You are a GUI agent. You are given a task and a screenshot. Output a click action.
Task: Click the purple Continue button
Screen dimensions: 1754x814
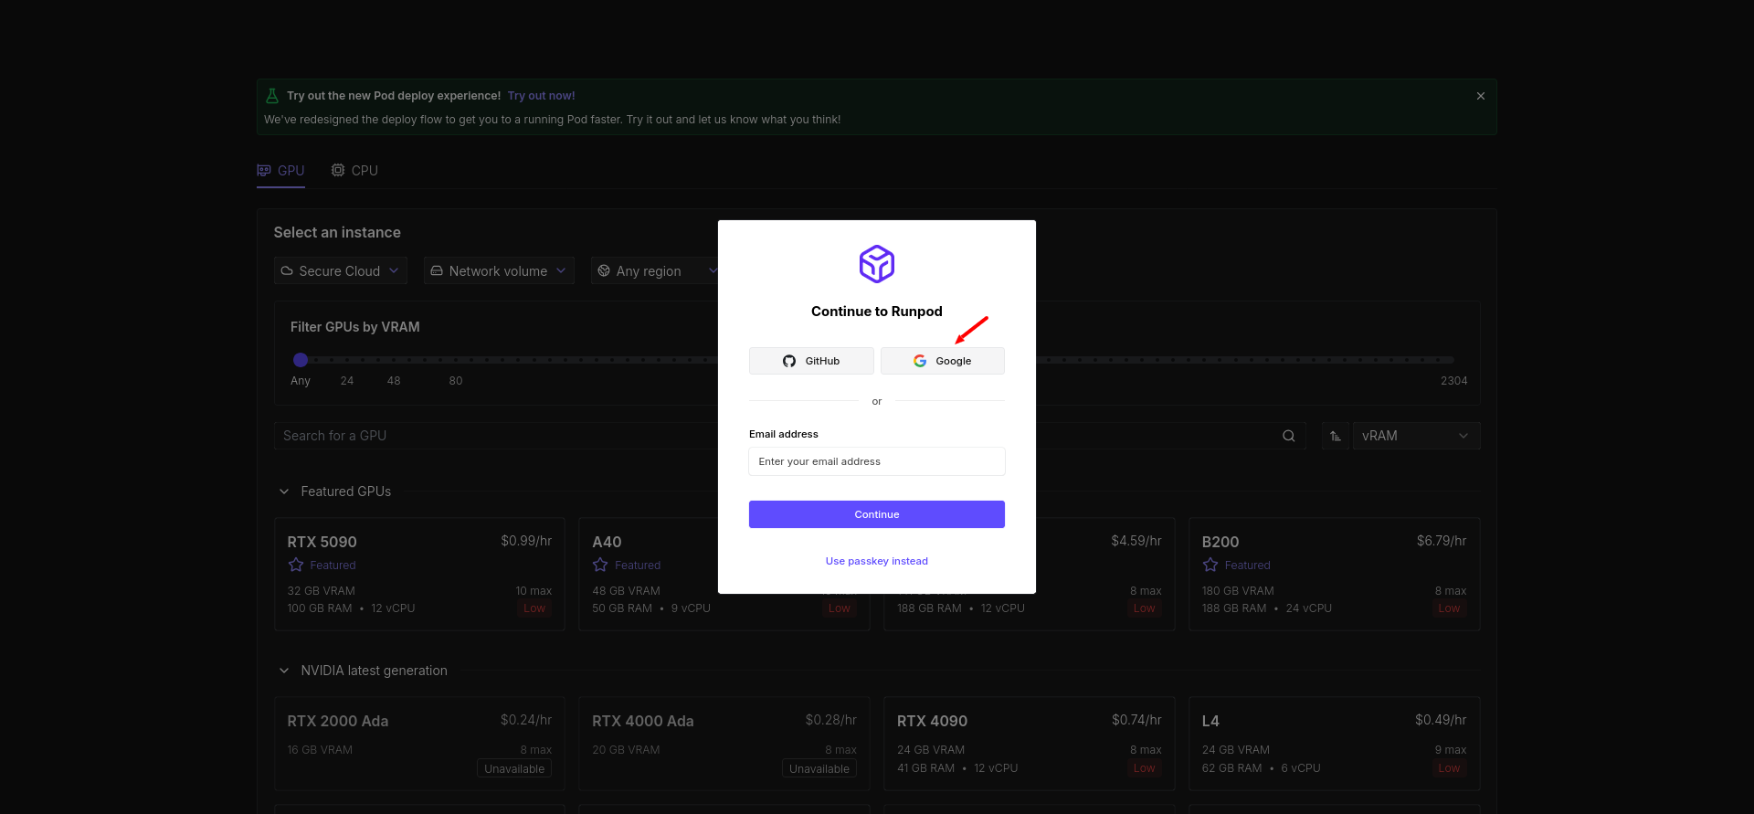tap(877, 514)
